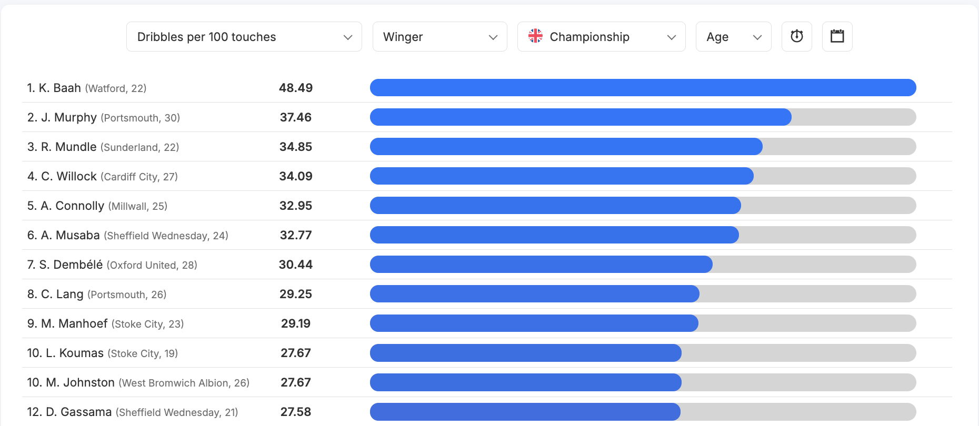This screenshot has width=979, height=426.
Task: Click the UK flag icon in league selector
Action: point(535,36)
